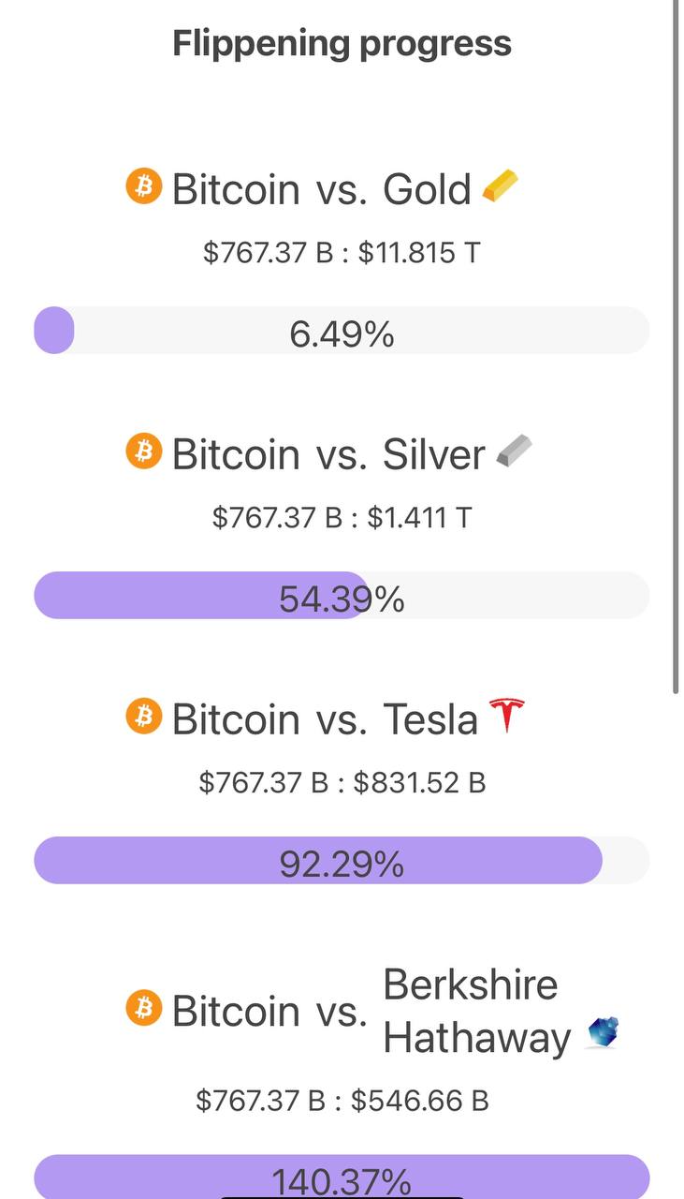684x1199 pixels.
Task: Click the 54.39% Silver progress bar
Action: coord(342,597)
